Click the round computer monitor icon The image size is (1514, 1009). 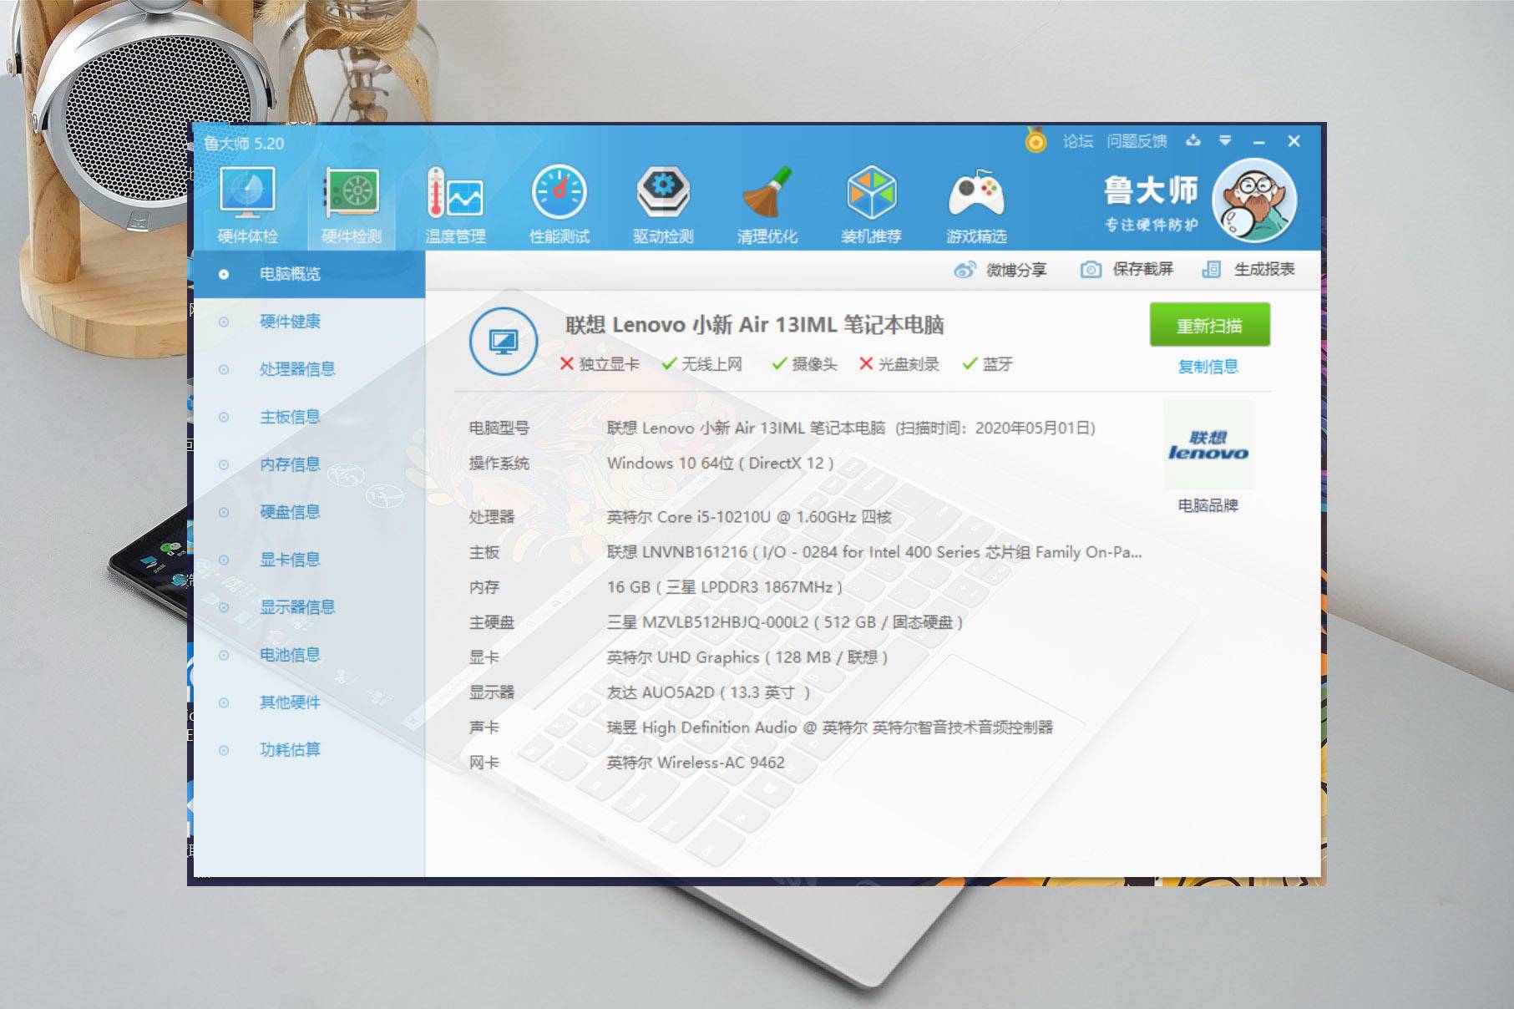coord(504,342)
